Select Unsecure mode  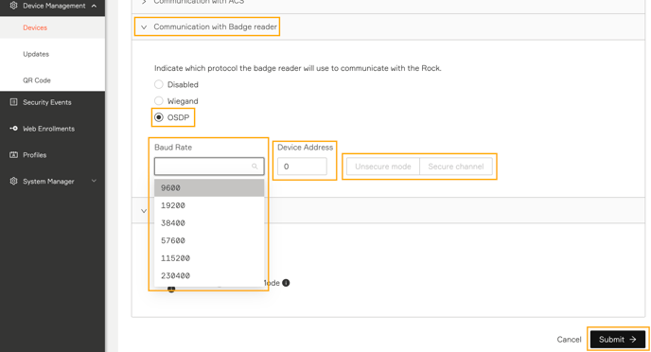click(x=383, y=167)
